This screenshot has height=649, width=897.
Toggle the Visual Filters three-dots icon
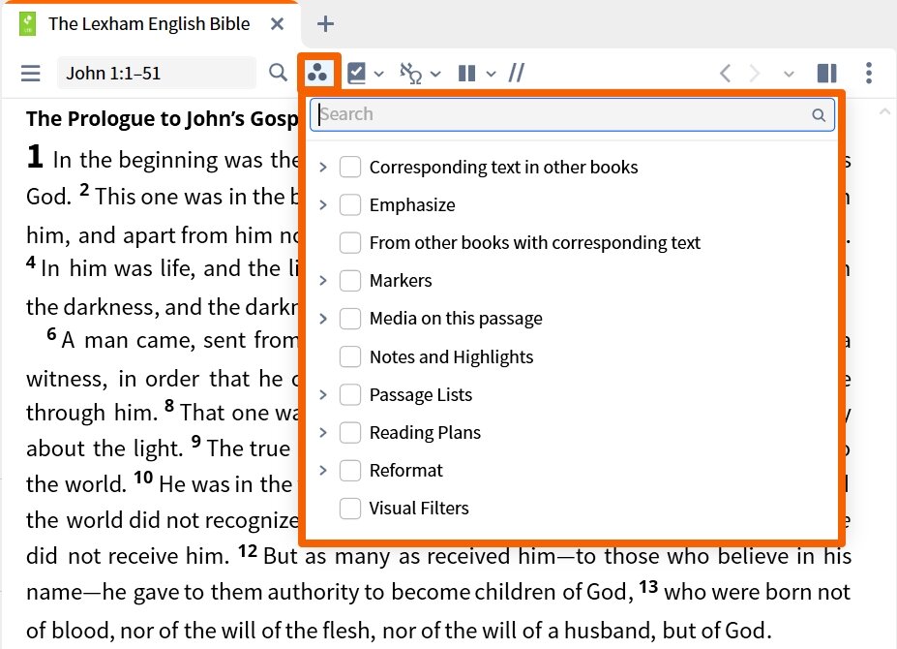coord(317,73)
